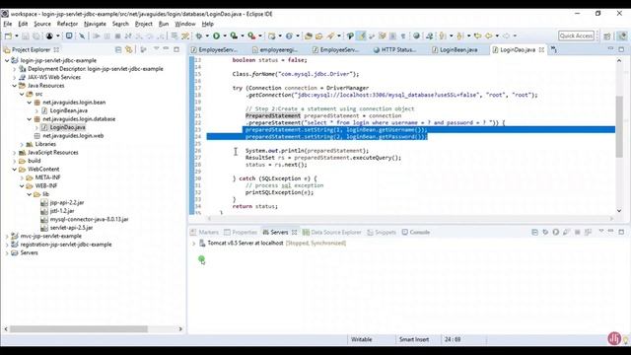Start the server in debug mode icon
This screenshot has height=355, width=631.
tap(545, 232)
